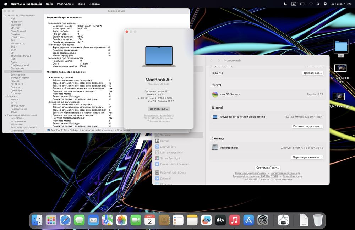Screen dimensions: 355x230
Task: Open the Music app in Dock
Action: [235, 220]
